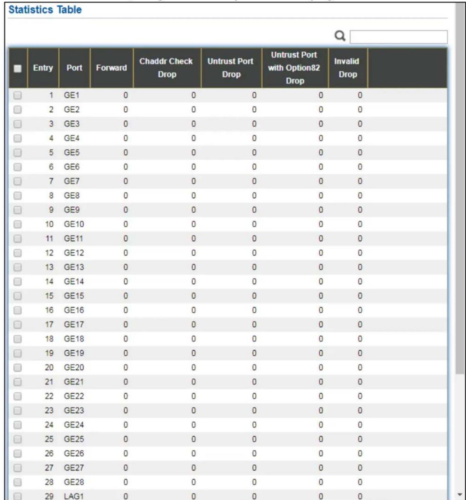Click the LAG1 port cell
Screen dimensions: 466x500
(74, 496)
